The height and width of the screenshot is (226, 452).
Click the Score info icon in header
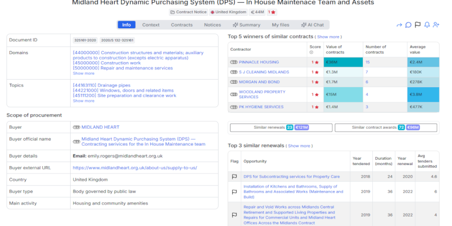pos(311,53)
